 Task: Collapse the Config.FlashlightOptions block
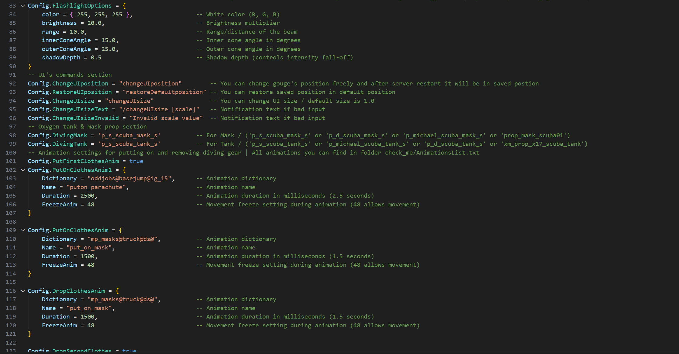pyautogui.click(x=23, y=6)
